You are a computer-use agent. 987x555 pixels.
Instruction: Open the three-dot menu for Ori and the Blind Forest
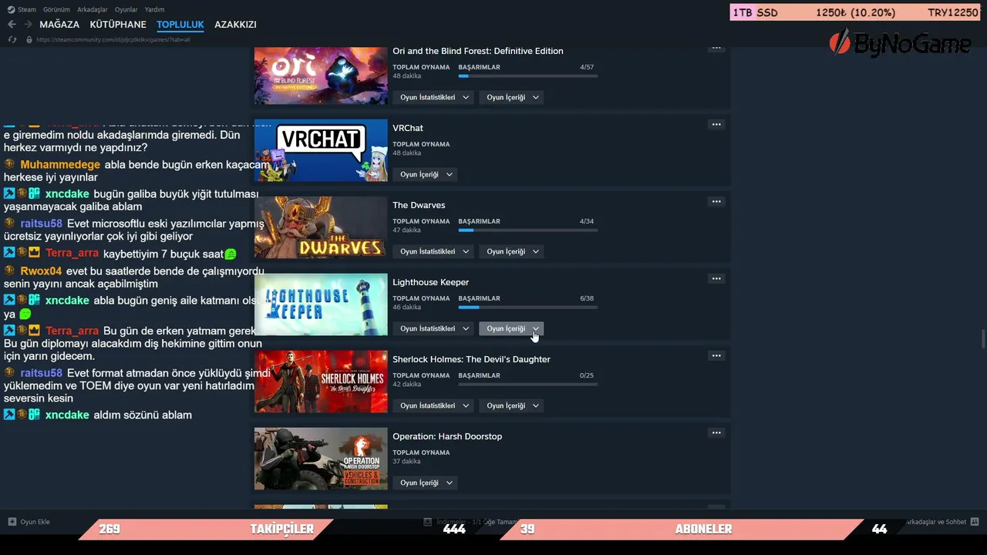pyautogui.click(x=716, y=48)
